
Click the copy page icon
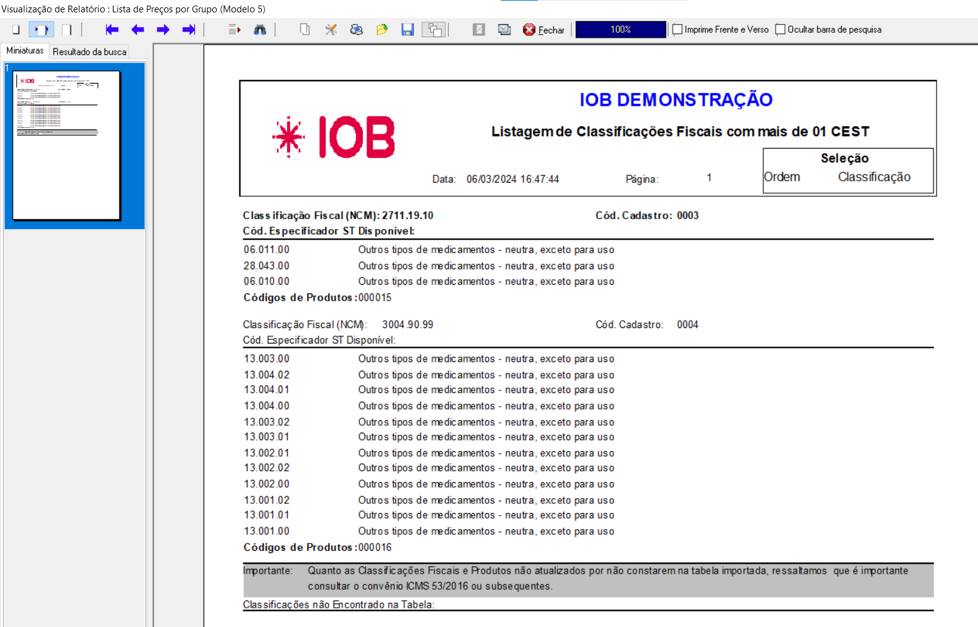click(305, 30)
